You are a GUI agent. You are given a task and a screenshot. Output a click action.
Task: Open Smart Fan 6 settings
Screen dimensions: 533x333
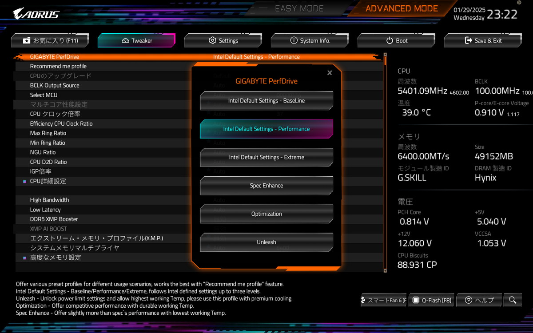click(x=384, y=300)
